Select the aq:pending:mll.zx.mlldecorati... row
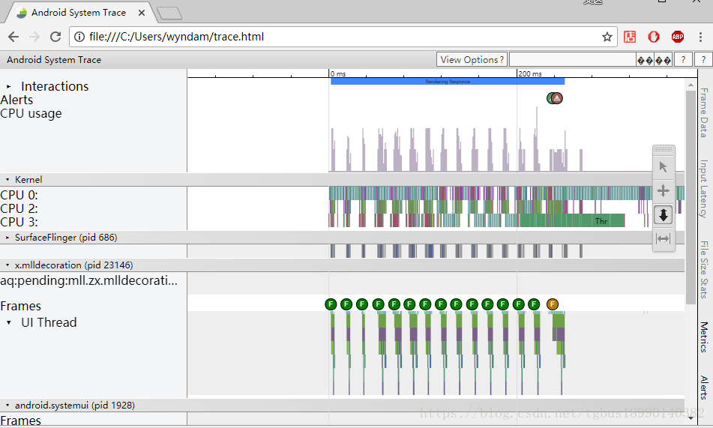Screen dimensions: 713x428 coord(89,280)
